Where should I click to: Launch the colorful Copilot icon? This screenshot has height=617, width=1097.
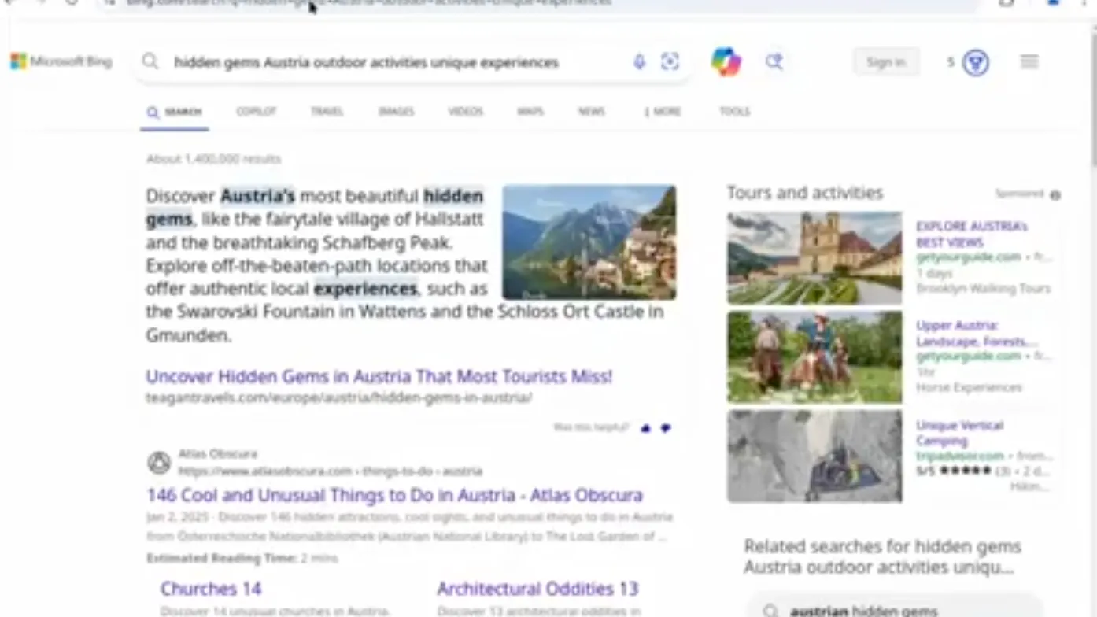click(726, 62)
